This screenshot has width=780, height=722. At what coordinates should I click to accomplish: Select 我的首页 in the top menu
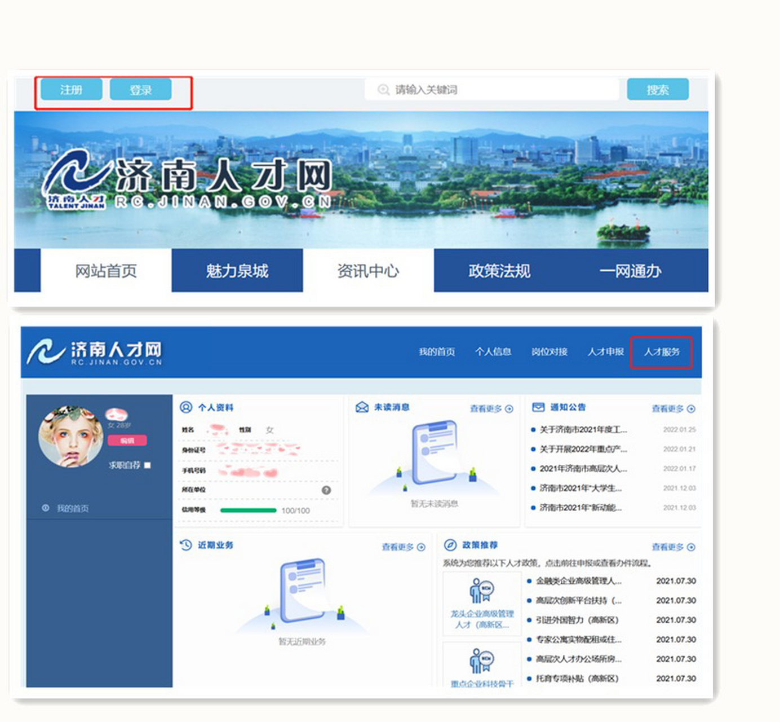437,352
